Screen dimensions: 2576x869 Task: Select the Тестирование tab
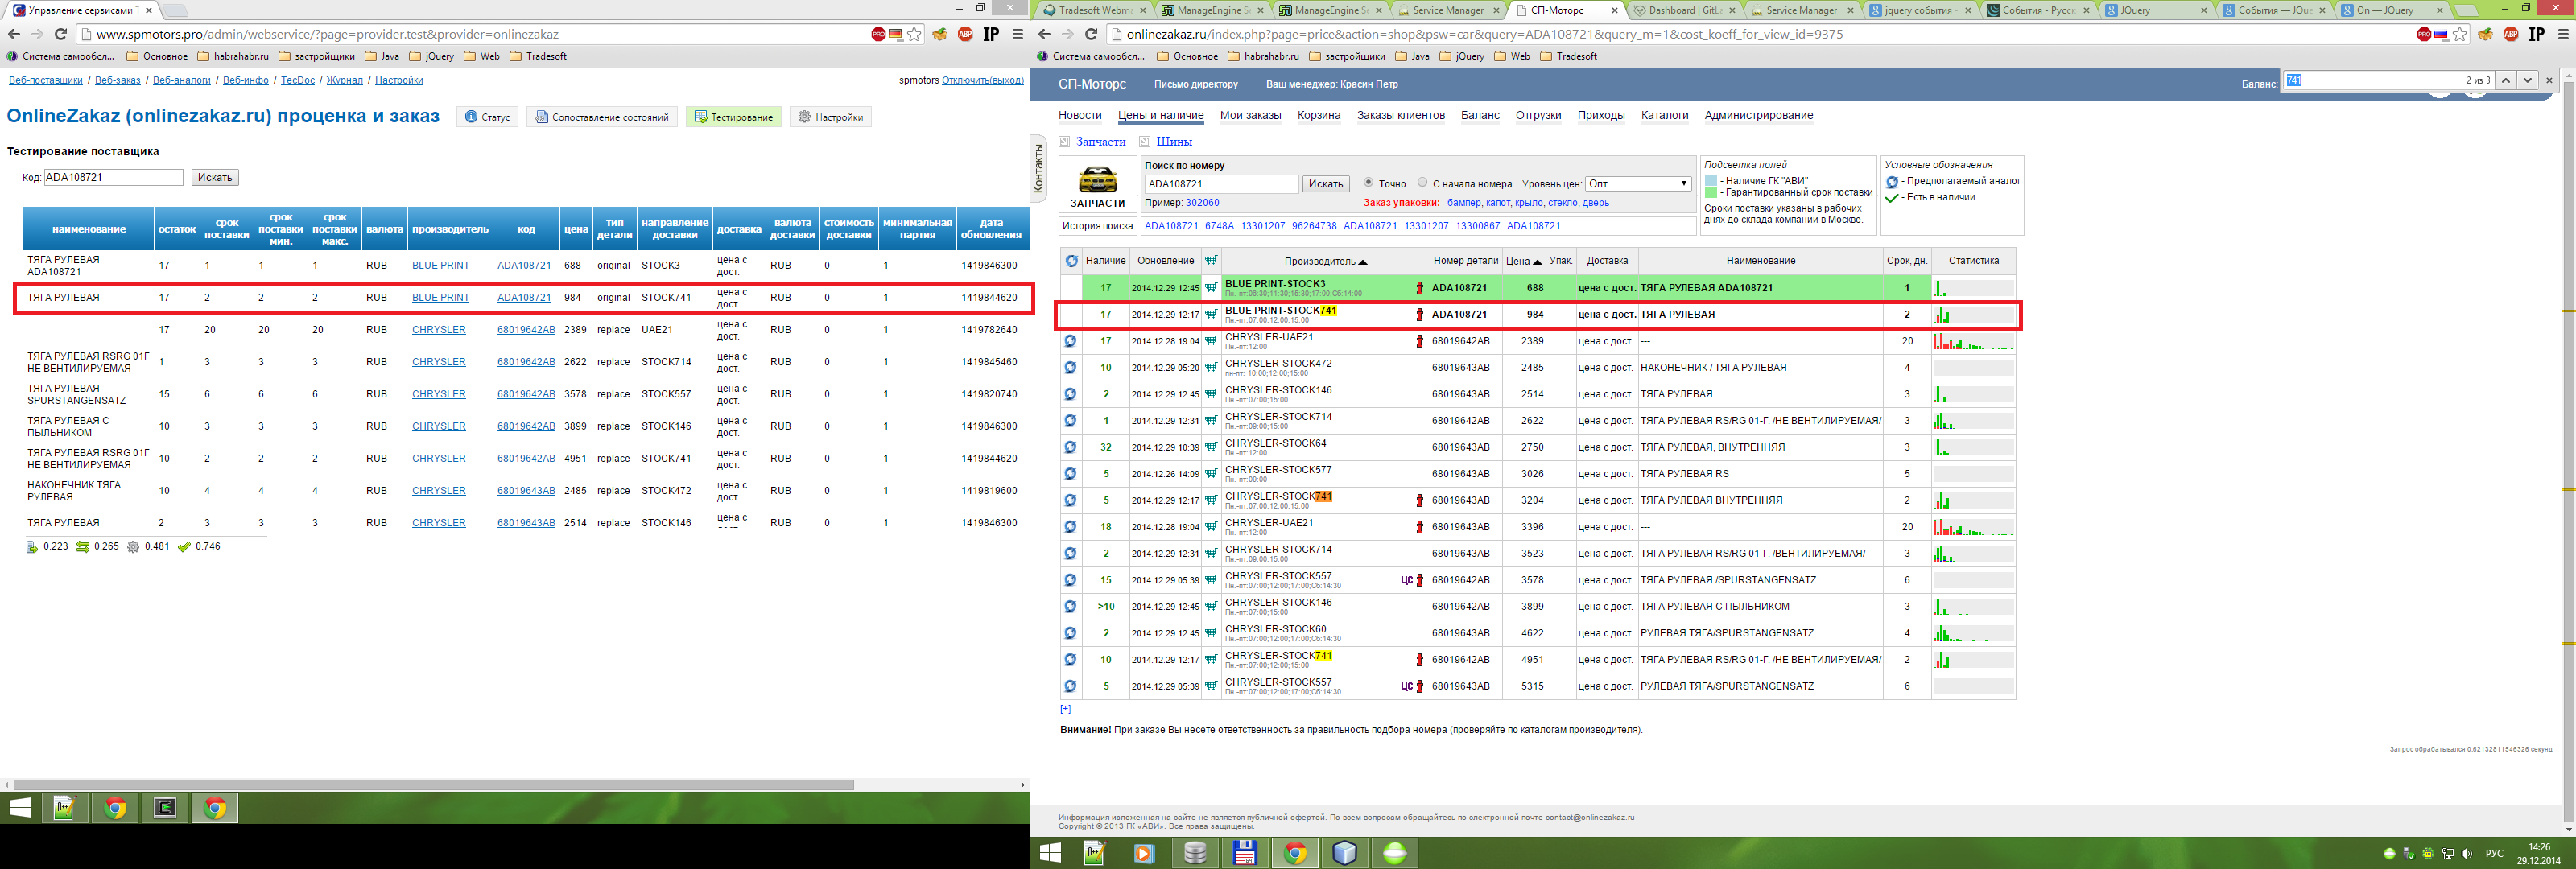733,117
